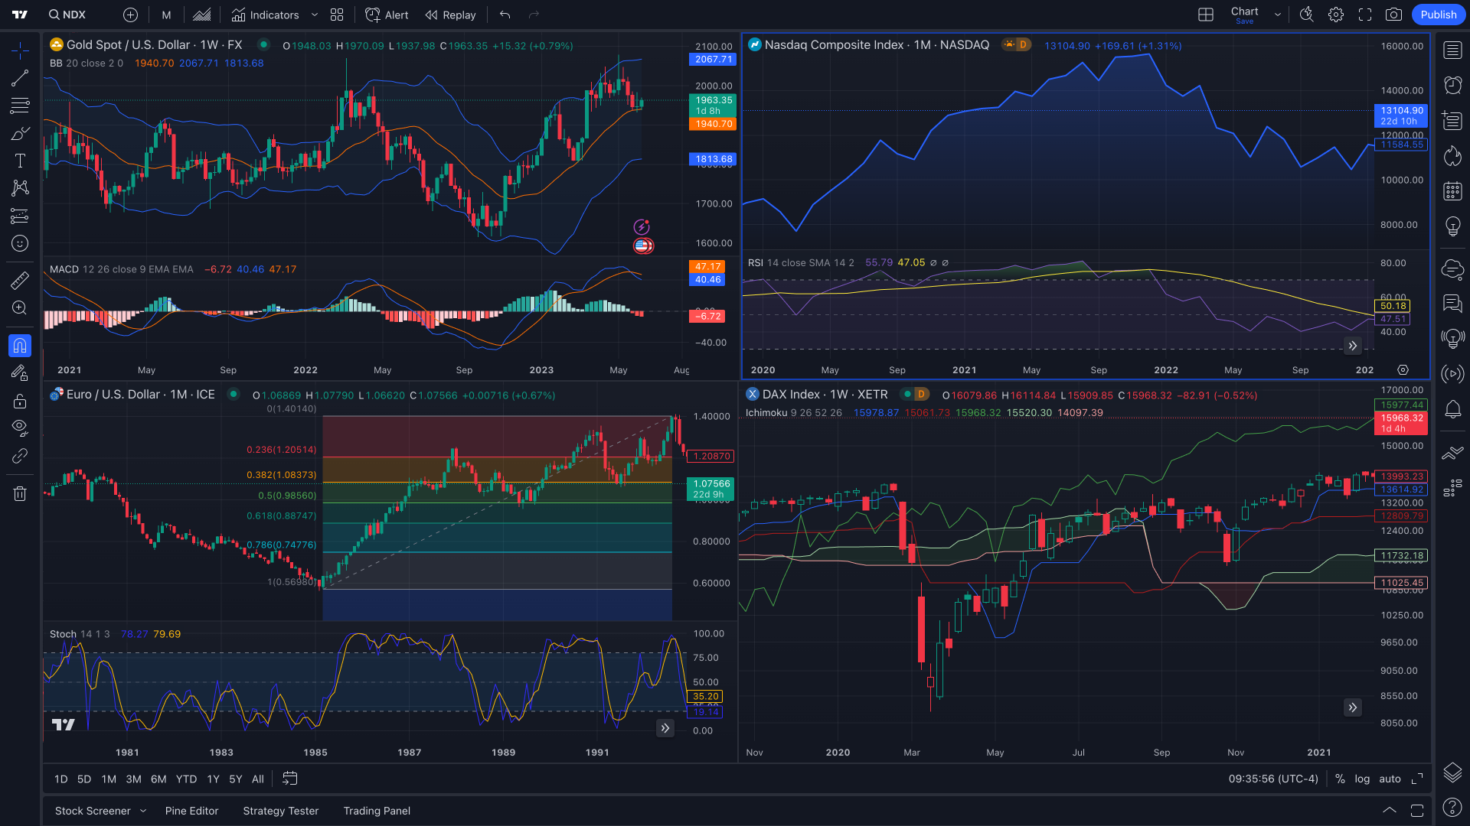Open the watchlist panel on the right sidebar
Image resolution: width=1470 pixels, height=826 pixels.
click(x=1452, y=50)
